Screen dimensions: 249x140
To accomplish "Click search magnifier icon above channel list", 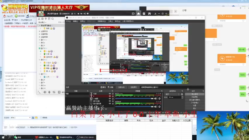I will [53, 19].
